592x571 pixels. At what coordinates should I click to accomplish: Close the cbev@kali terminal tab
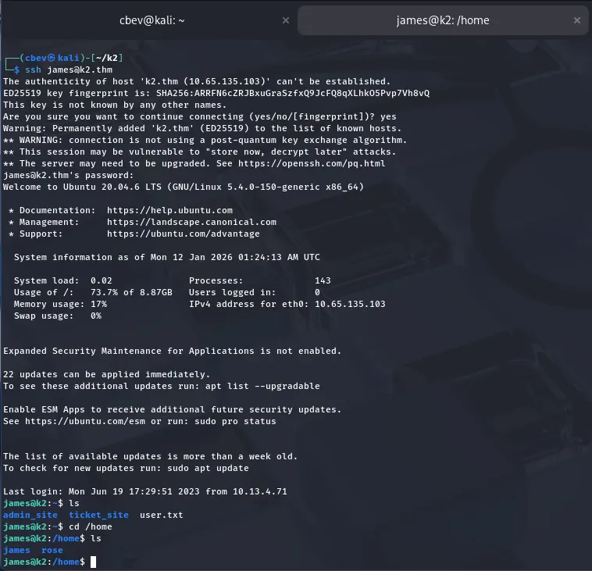tap(285, 20)
